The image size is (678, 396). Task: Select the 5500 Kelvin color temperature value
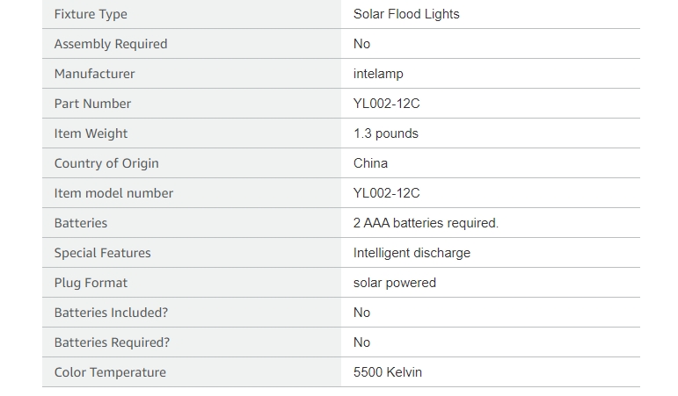click(388, 372)
